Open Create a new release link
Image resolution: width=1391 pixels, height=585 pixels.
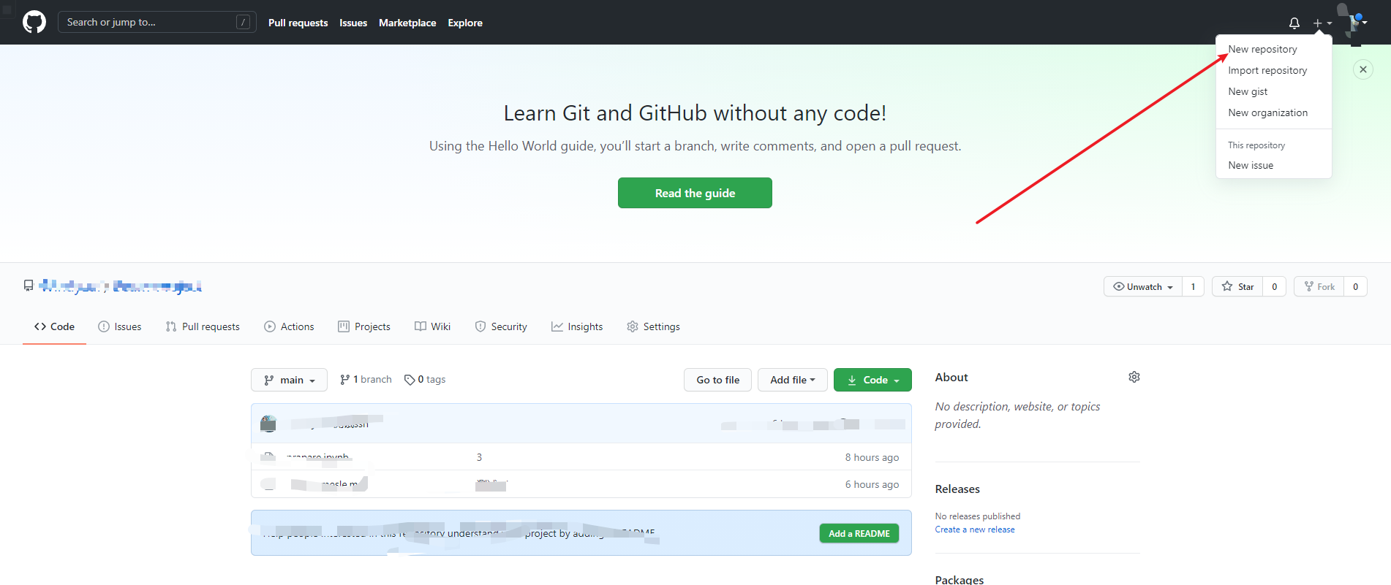(975, 529)
